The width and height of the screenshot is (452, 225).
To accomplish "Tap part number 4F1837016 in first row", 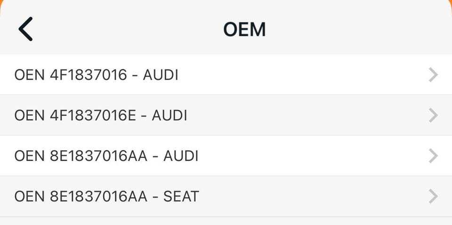I will pos(88,75).
